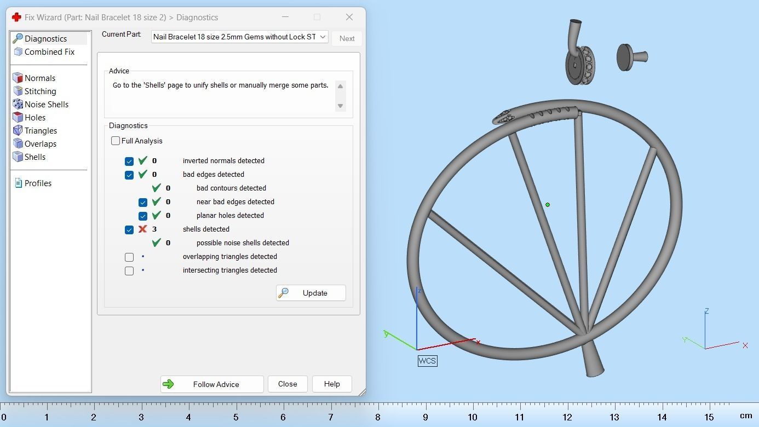Minimize the Fix Wizard window

point(285,17)
